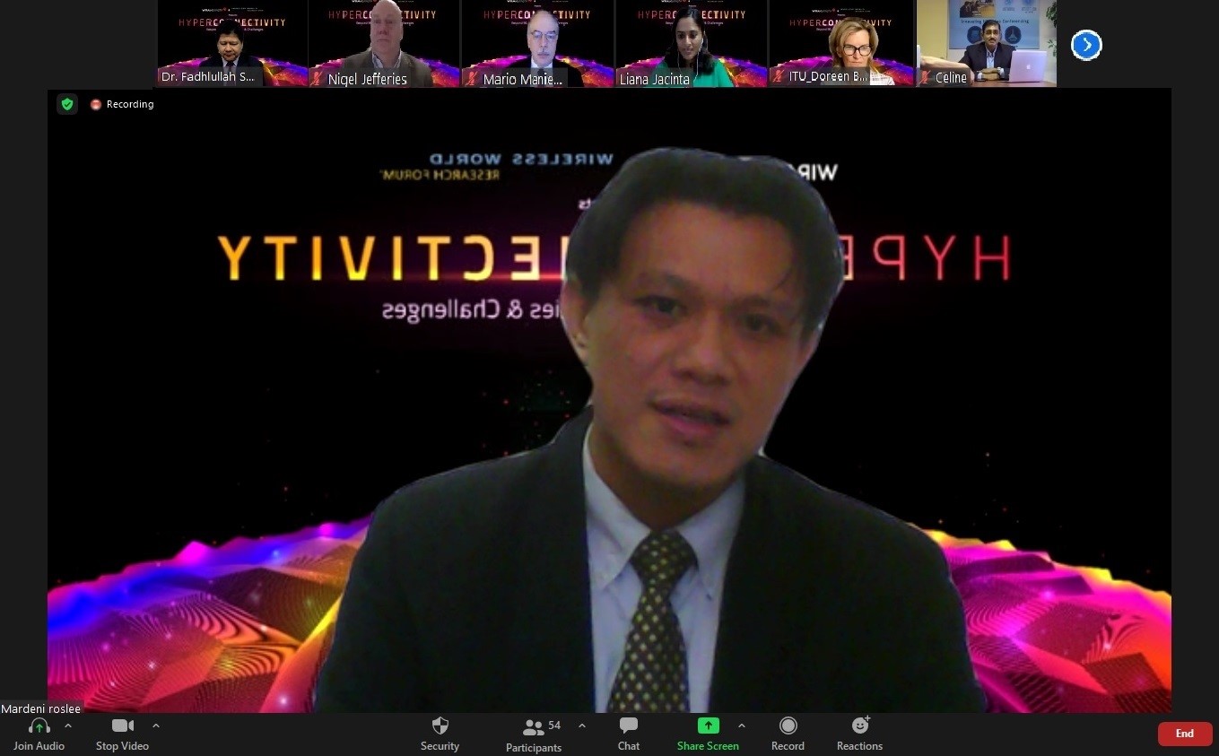
Task: Click the green encryption shield icon
Action: [x=67, y=104]
